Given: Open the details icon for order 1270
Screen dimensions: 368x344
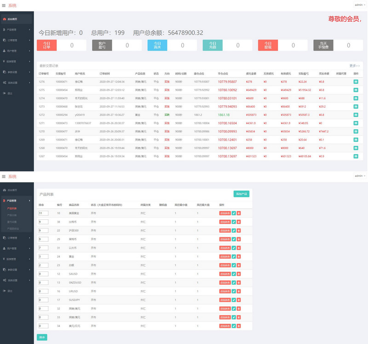Looking at the screenshot, I should tap(356, 132).
